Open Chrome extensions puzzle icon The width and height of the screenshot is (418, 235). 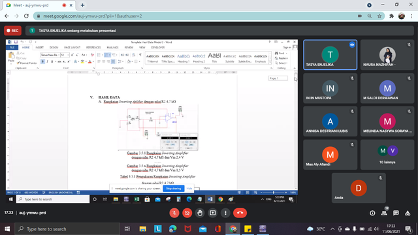click(392, 16)
